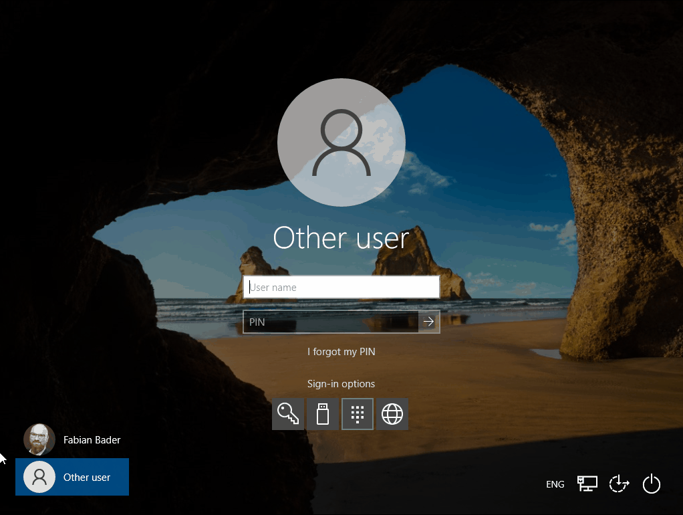Select the Other user tile
Viewport: 683px width, 515px height.
tap(72, 477)
